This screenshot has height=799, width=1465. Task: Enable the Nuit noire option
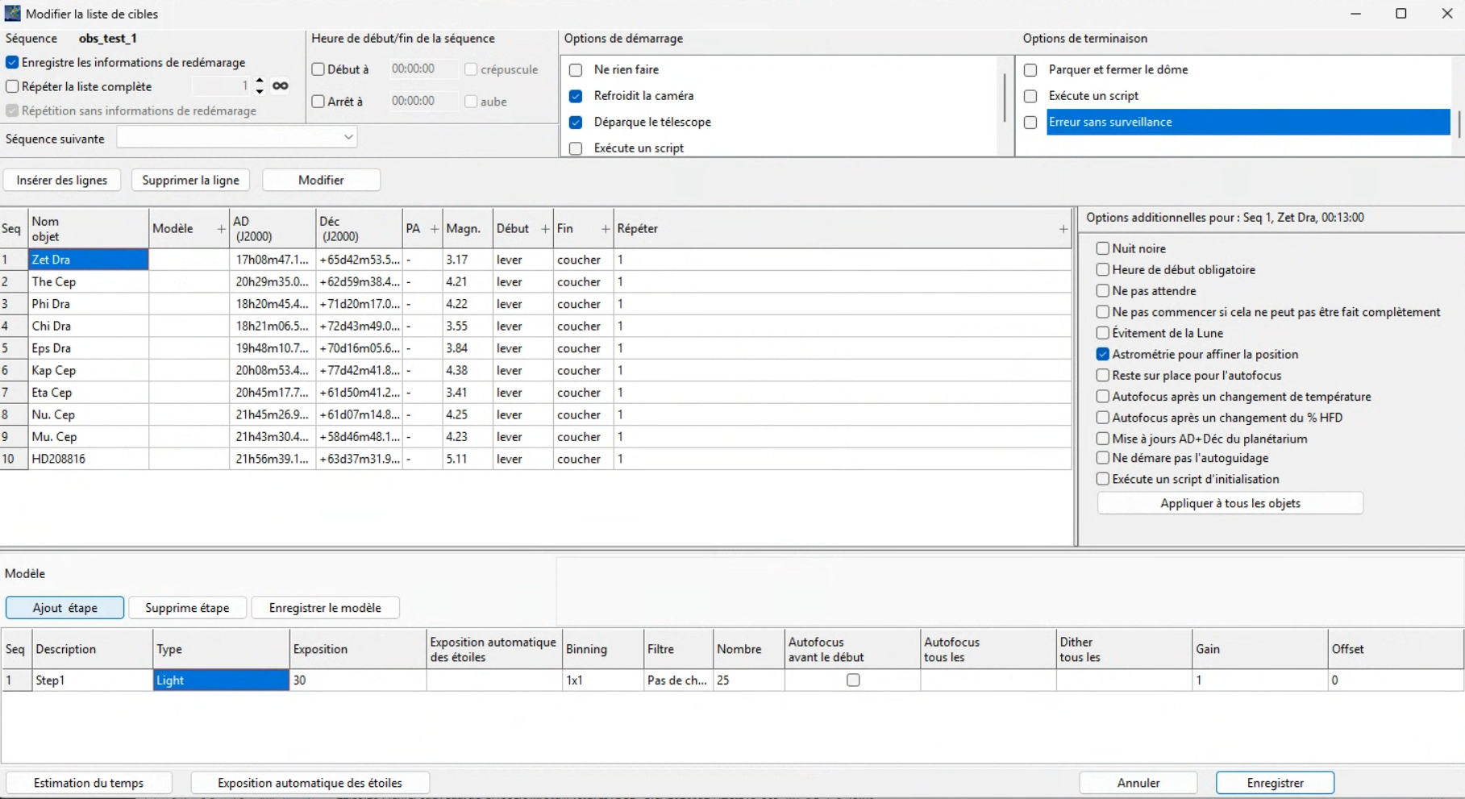[1103, 248]
